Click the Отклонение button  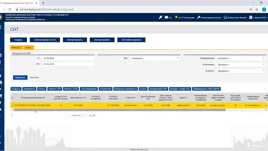(x=106, y=89)
